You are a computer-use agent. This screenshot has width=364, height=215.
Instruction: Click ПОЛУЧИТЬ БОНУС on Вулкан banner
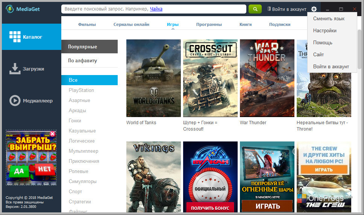pos(210,208)
